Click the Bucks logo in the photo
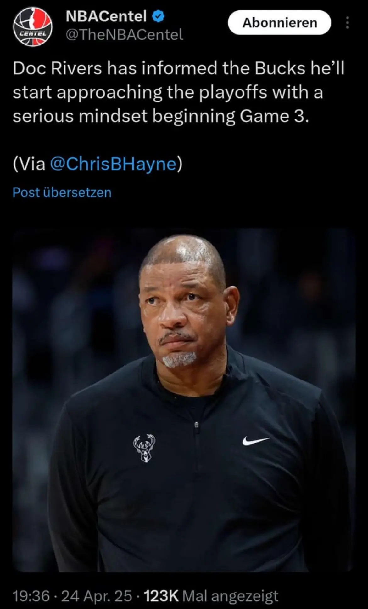368x609 pixels. 144,448
